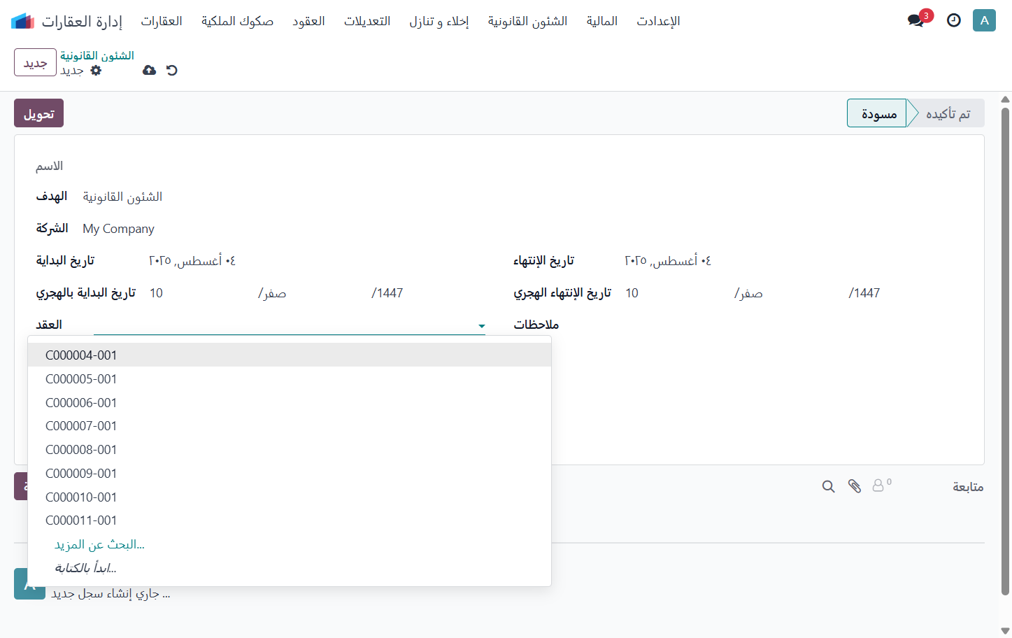Choose contract C000005-001 from list
The image size is (1012, 638).
[x=290, y=378]
